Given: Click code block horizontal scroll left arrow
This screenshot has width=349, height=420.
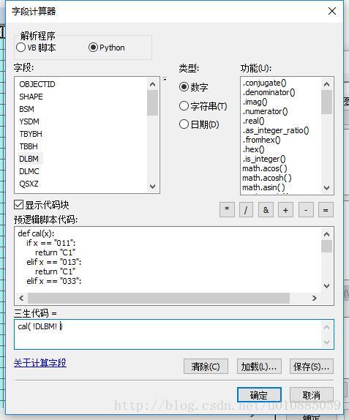Looking at the screenshot, I should point(21,298).
